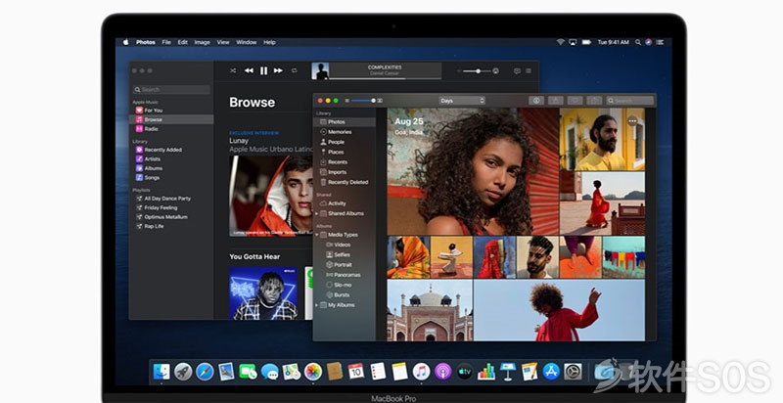Open Notification Center from menu bar

click(x=660, y=42)
